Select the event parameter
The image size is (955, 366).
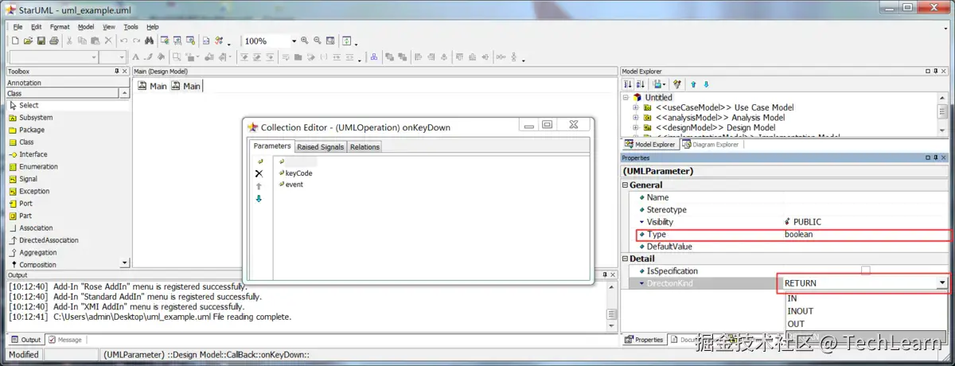pyautogui.click(x=294, y=185)
